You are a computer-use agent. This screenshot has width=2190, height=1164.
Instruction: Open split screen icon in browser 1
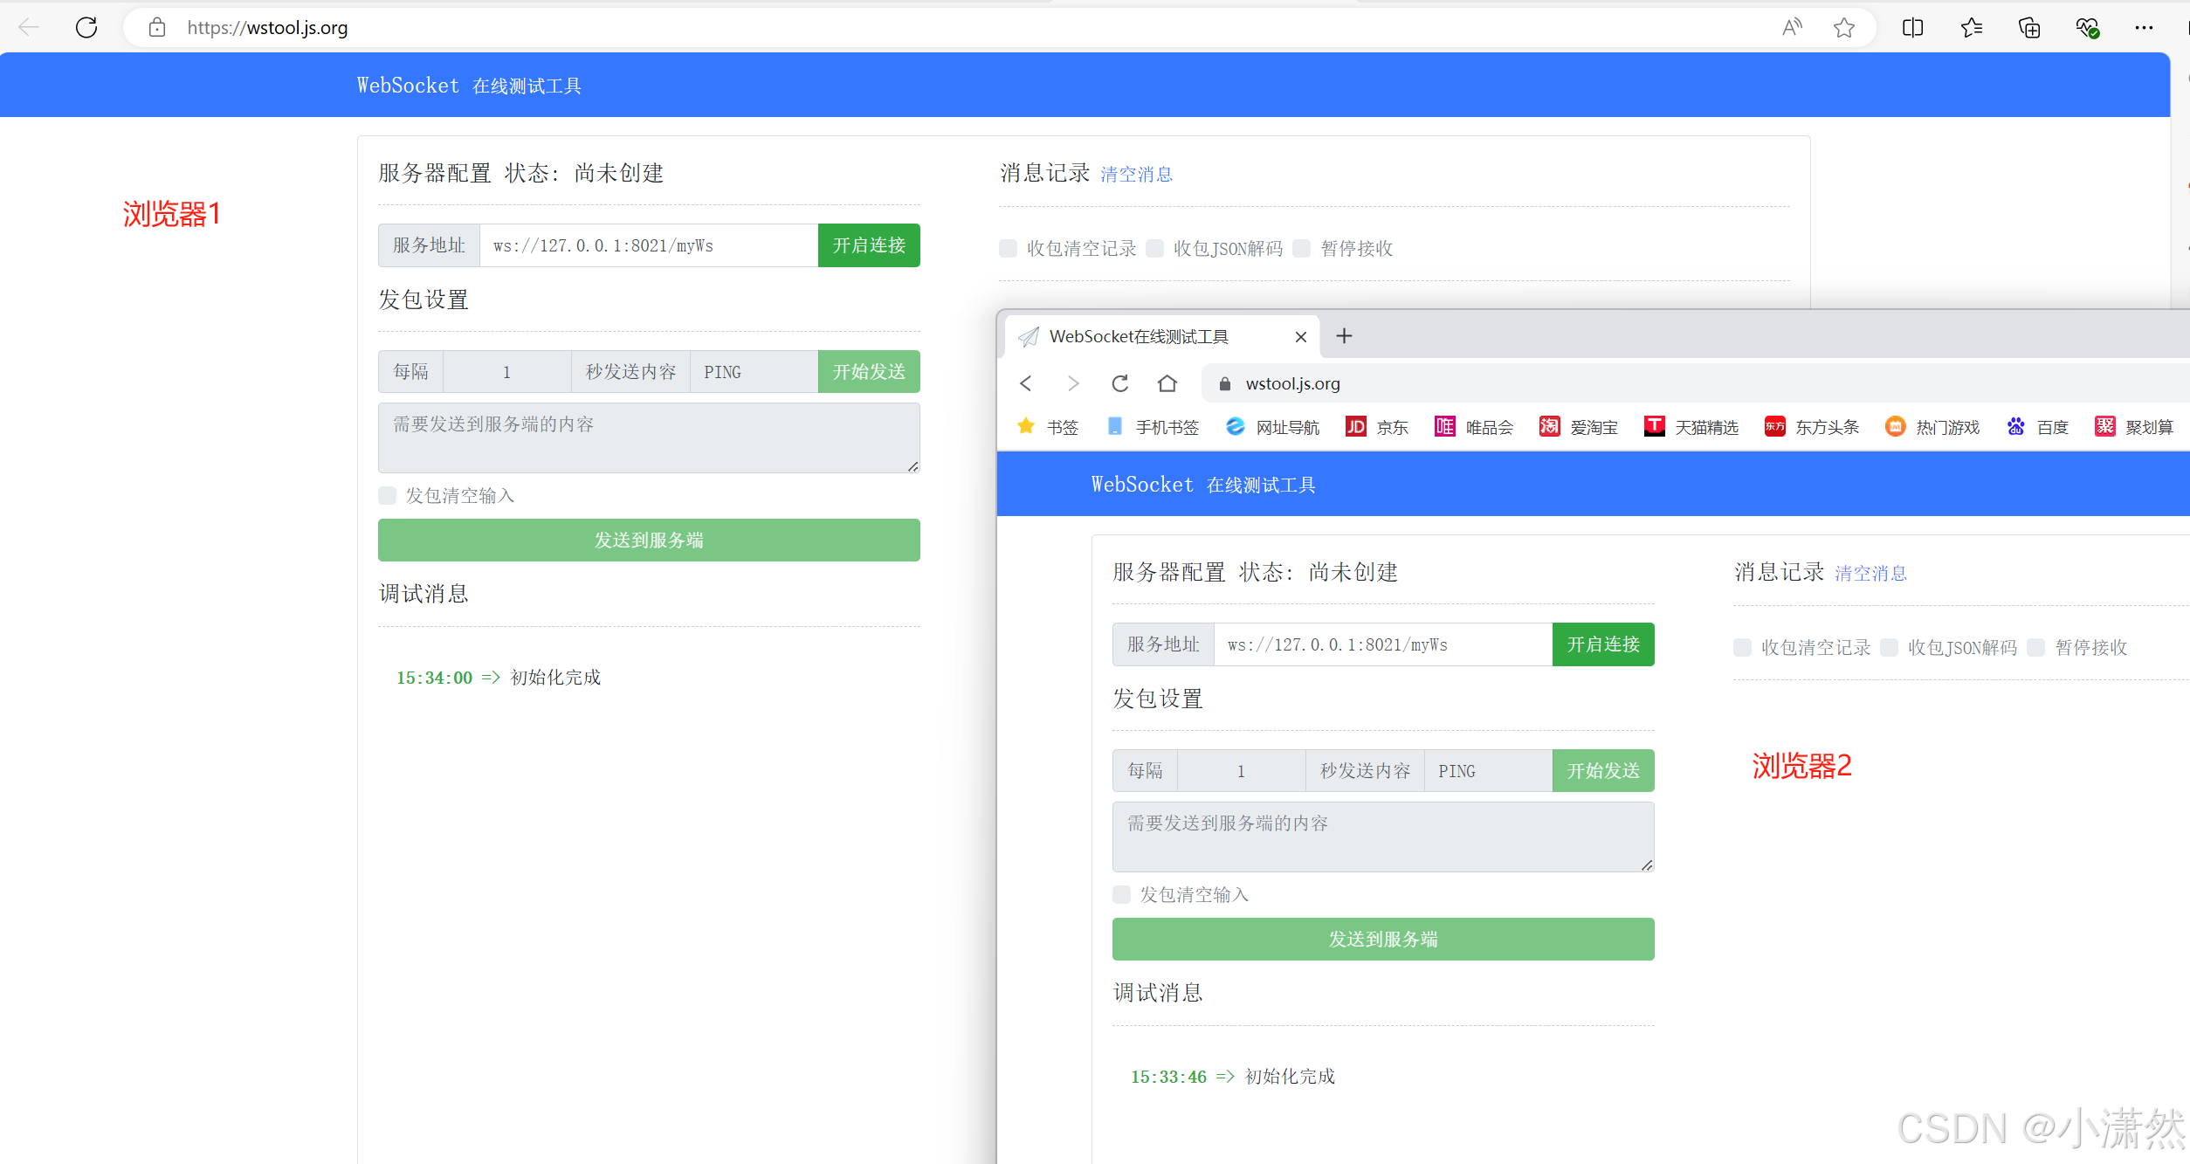coord(1912,27)
